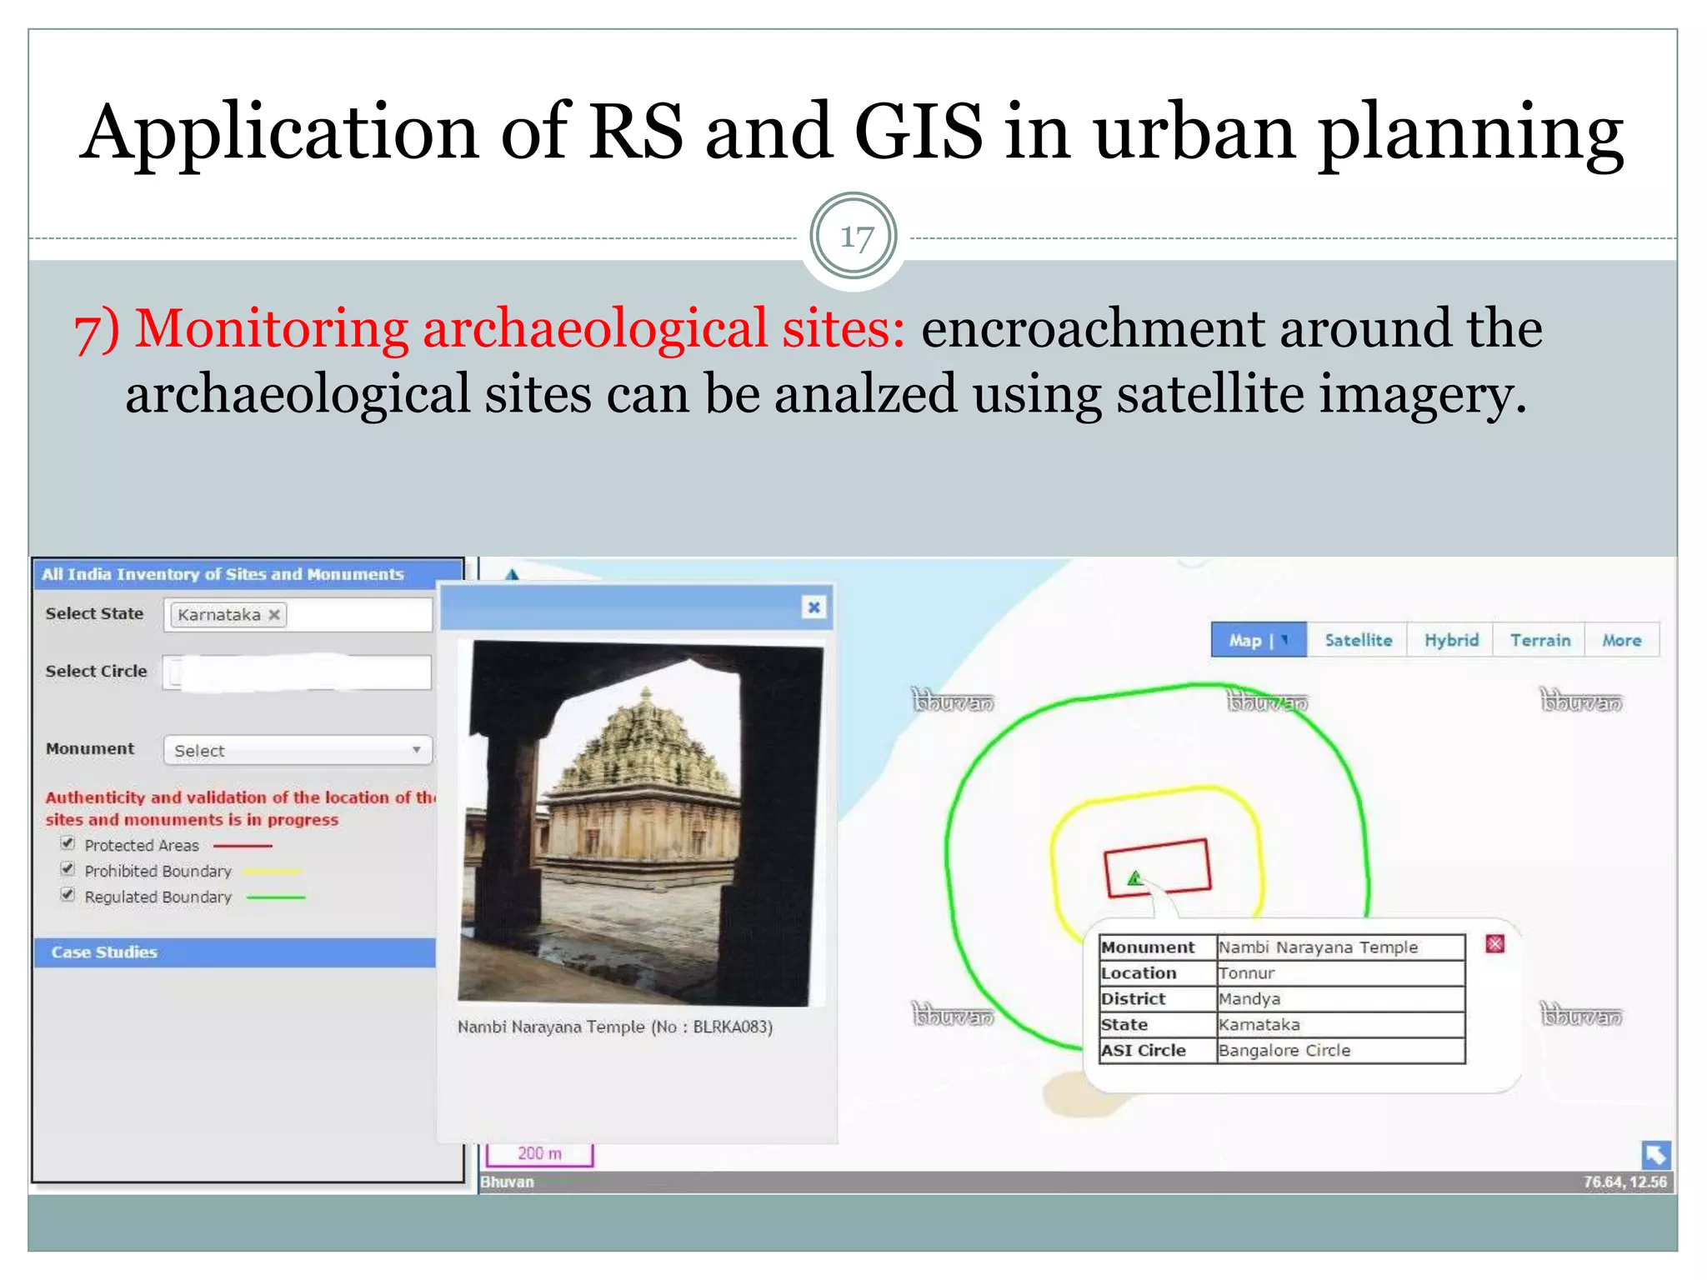Toggle Protected Areas checkbox
Screen dimensions: 1707x1280
pyautogui.click(x=68, y=843)
